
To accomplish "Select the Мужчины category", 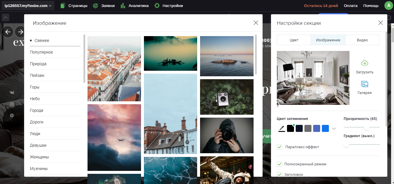I will [55, 169].
